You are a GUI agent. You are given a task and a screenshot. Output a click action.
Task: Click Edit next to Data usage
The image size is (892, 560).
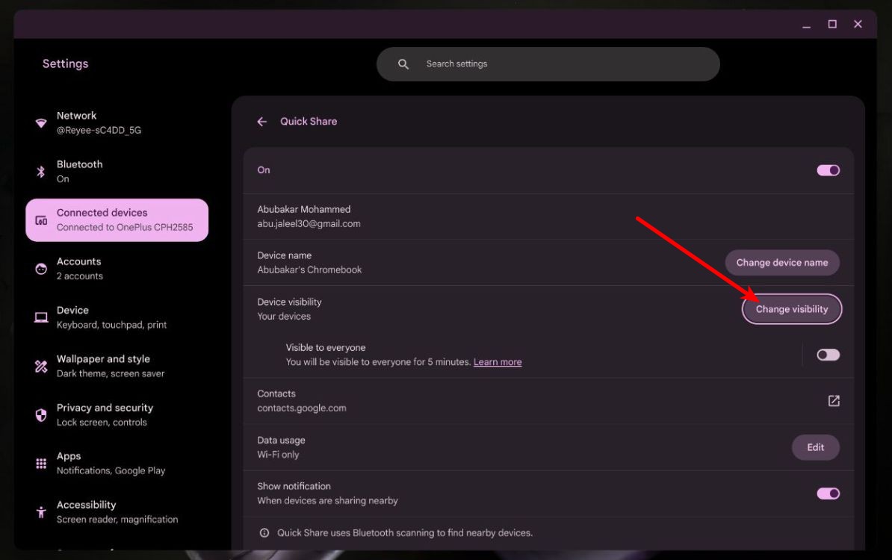click(x=815, y=447)
